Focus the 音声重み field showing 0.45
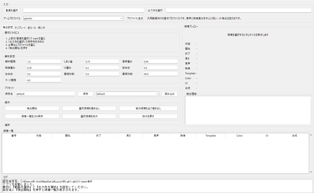The height and width of the screenshot is (193, 314). pyautogui.click(x=160, y=61)
